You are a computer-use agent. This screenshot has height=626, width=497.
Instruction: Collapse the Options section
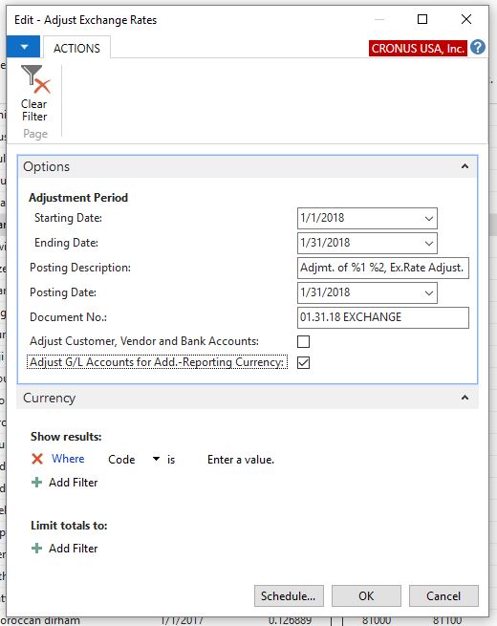point(465,166)
